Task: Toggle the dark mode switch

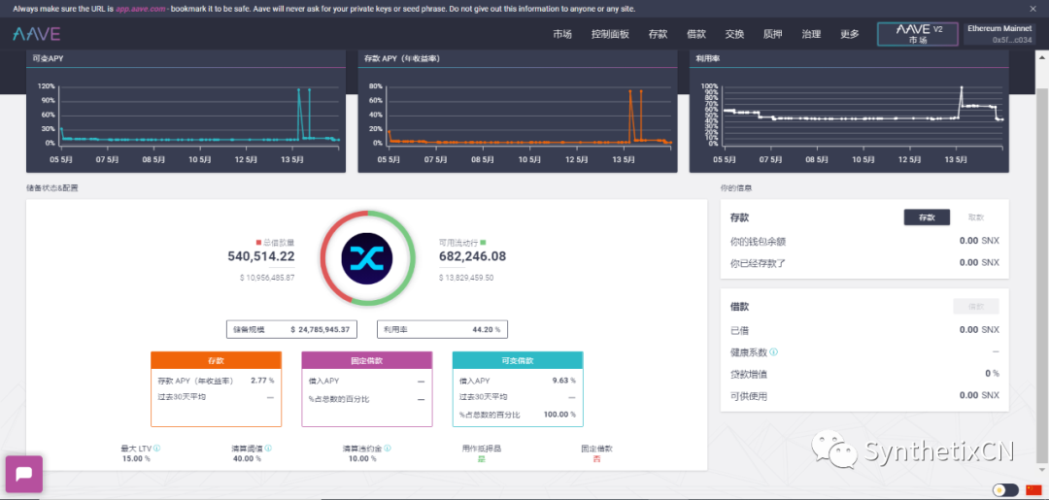Action: [x=1005, y=489]
